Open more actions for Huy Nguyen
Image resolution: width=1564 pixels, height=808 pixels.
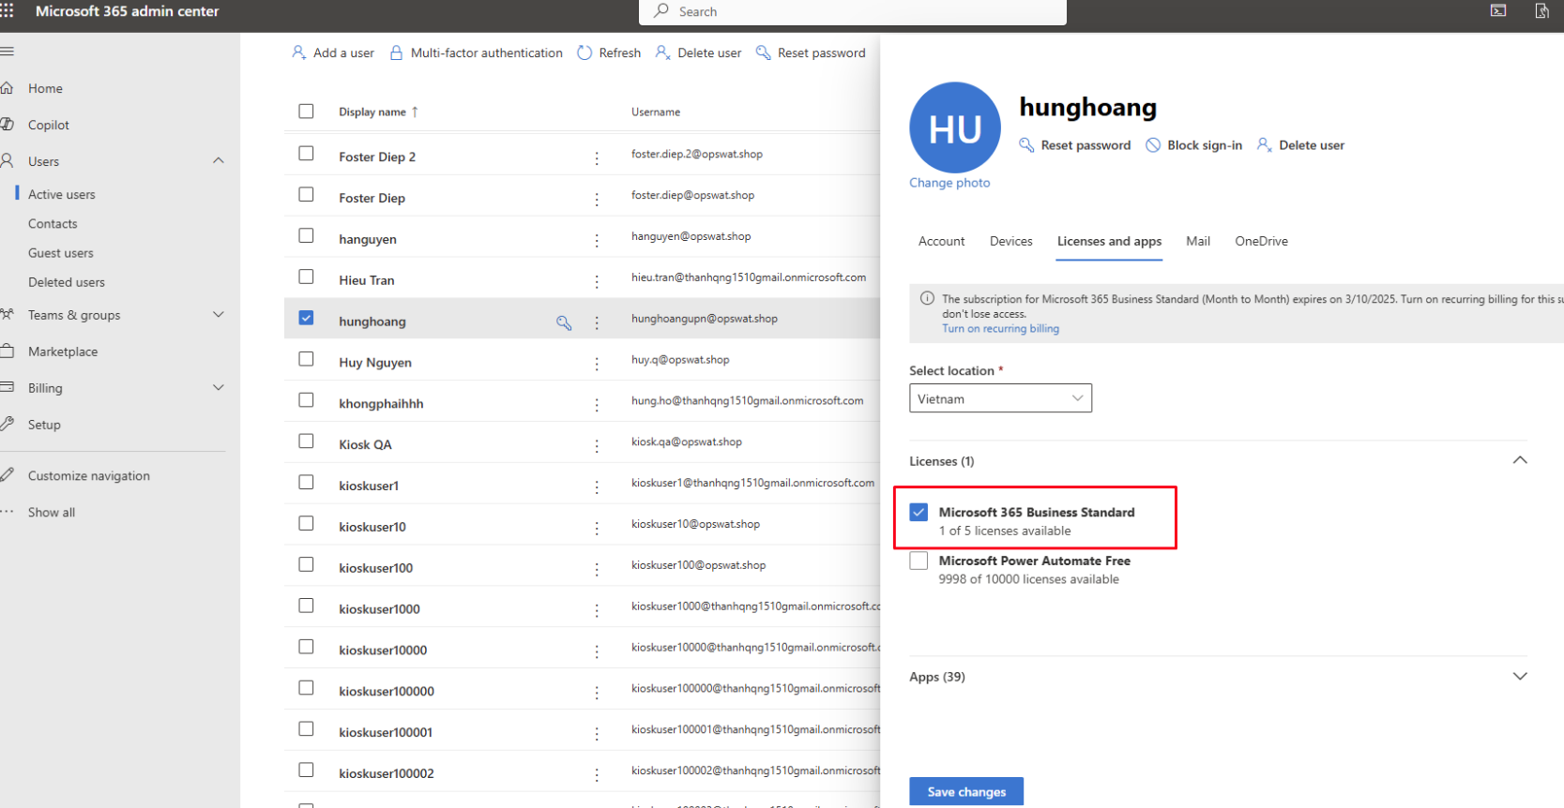[597, 365]
